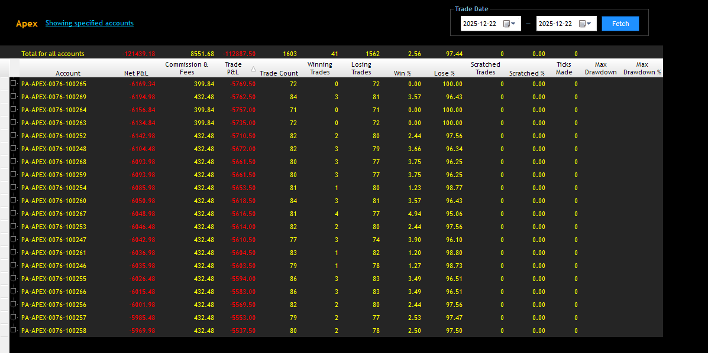
Task: Expand row PA-APEX-0076-100253
Action: tap(14, 227)
